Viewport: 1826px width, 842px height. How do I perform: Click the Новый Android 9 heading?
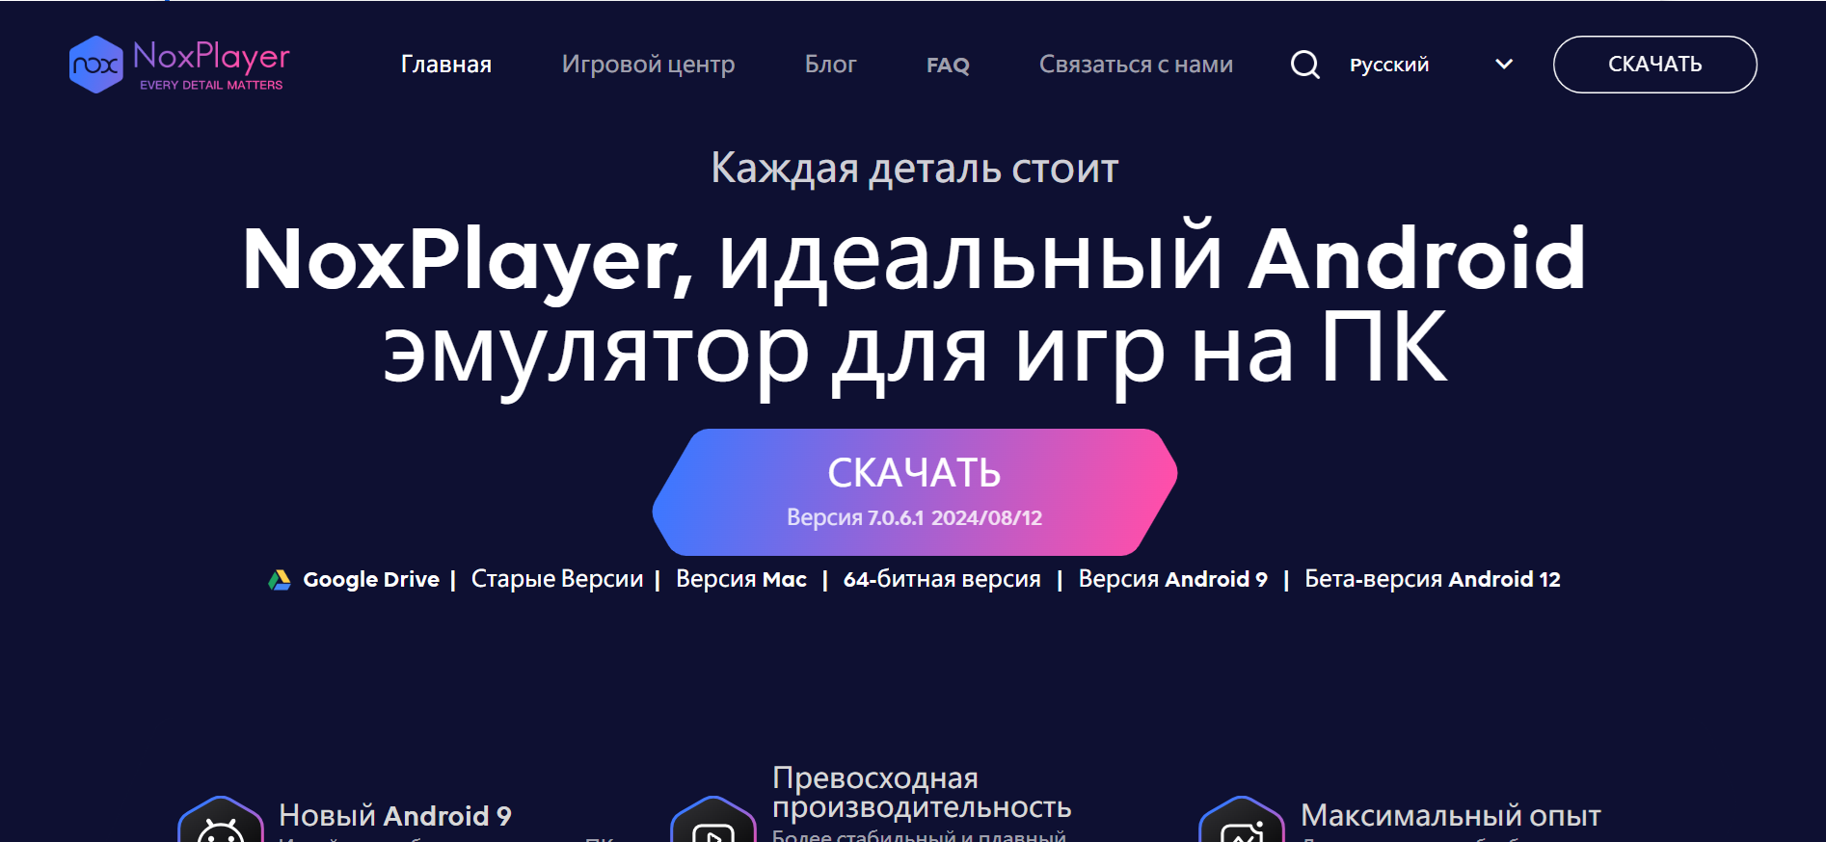[x=395, y=816]
